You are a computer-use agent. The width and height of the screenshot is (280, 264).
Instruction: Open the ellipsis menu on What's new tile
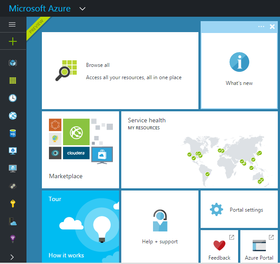pyautogui.click(x=261, y=26)
